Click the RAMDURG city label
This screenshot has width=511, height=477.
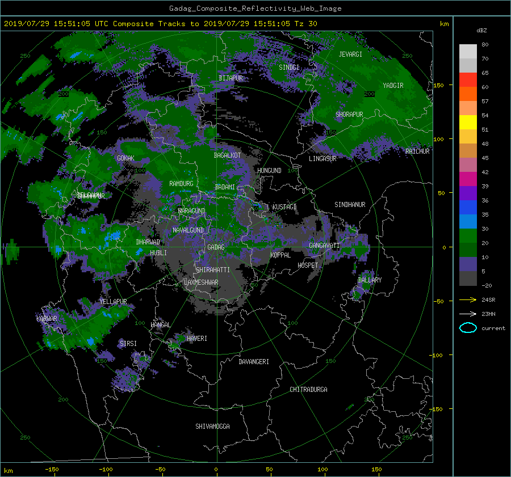click(x=181, y=184)
